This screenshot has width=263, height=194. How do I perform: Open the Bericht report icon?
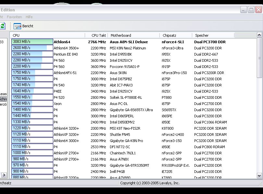(x=17, y=26)
